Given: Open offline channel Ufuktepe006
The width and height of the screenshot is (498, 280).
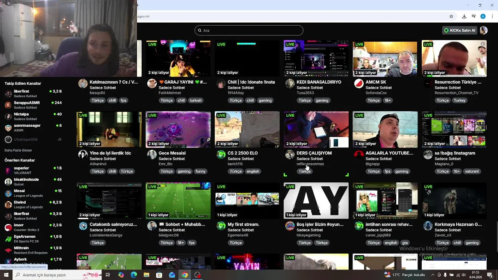Looking at the screenshot, I should [33, 139].
